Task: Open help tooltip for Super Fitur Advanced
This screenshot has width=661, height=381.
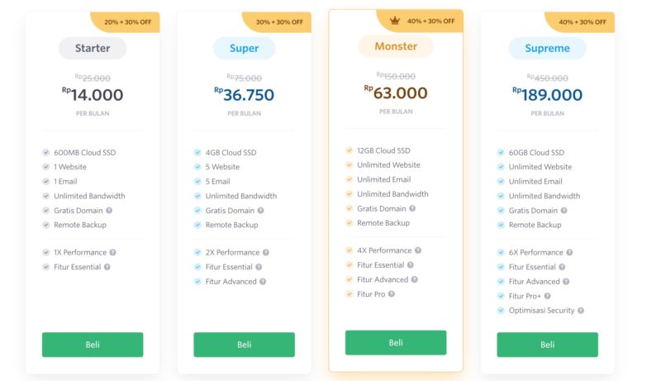Action: pyautogui.click(x=263, y=282)
